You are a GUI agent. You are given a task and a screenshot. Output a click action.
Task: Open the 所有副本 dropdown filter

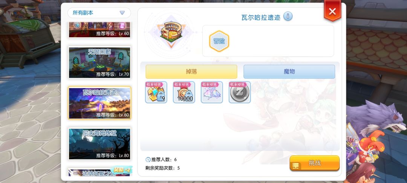coord(99,13)
